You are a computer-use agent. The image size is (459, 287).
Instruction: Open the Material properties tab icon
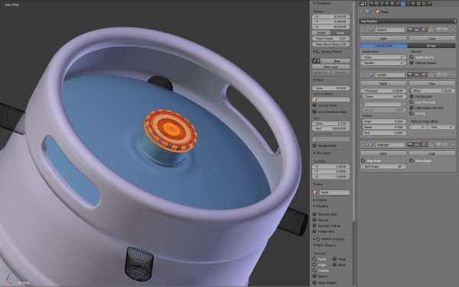pyautogui.click(x=413, y=4)
